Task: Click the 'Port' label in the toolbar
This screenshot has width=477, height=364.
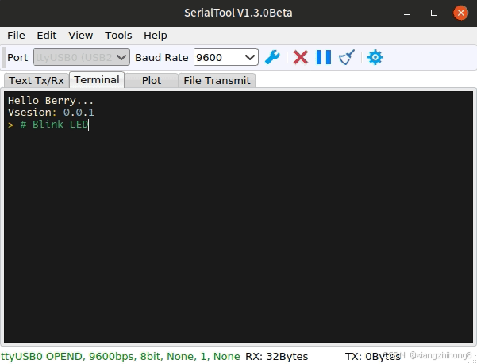Action: [x=17, y=57]
